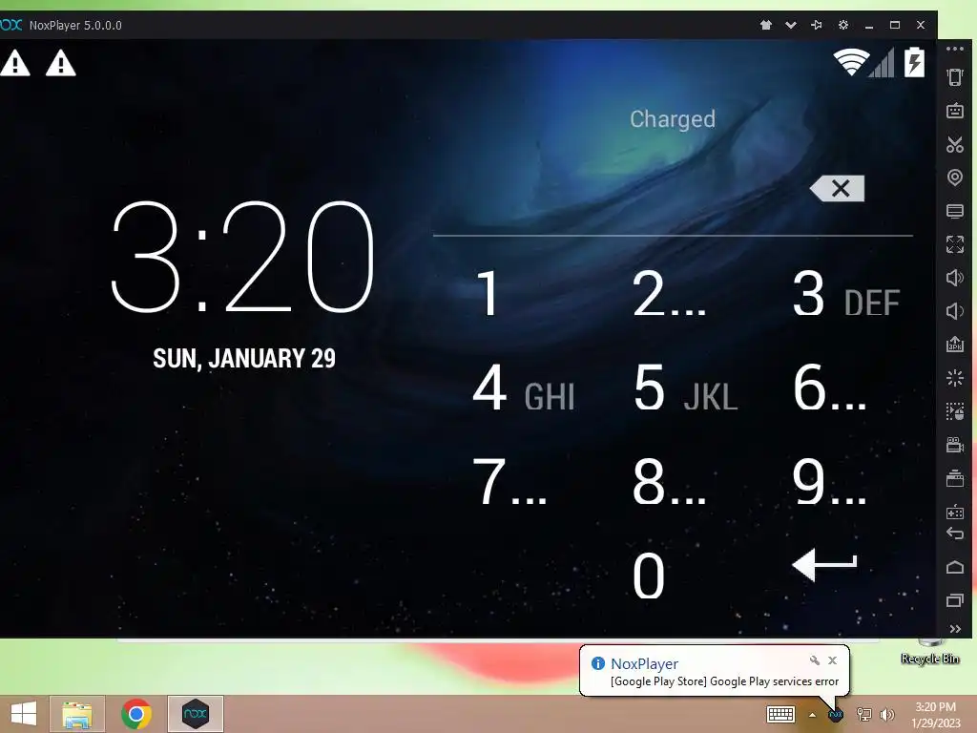Click the Nox taskbar application button
The image size is (977, 733).
(195, 714)
